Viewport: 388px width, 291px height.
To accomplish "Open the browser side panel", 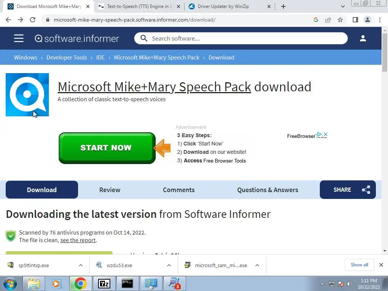I will pos(355,20).
